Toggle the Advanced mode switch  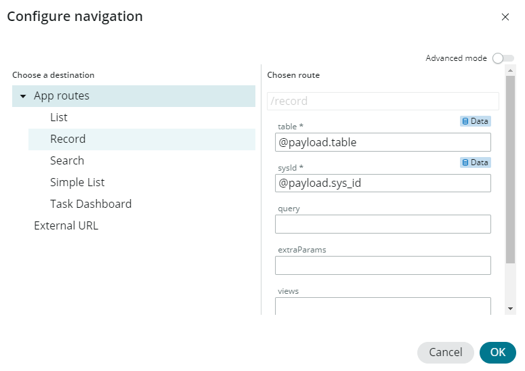(x=503, y=58)
